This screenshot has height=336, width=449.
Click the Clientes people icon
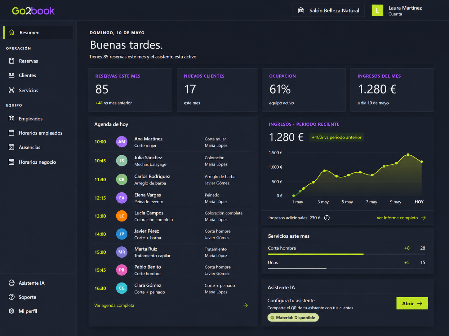[x=11, y=75]
